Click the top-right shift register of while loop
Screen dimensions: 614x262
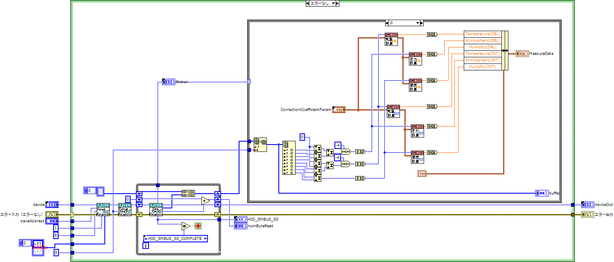[218, 194]
